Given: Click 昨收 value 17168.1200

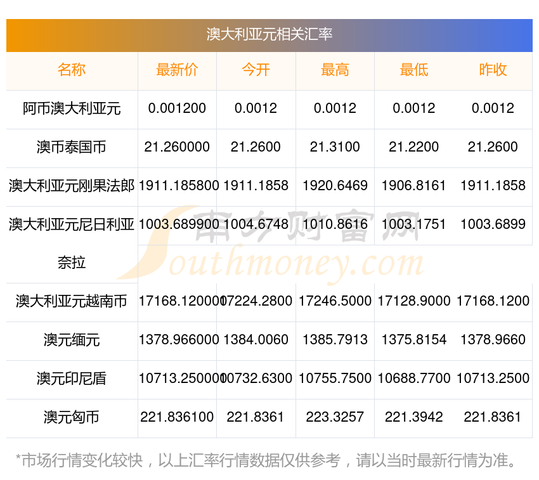Looking at the screenshot, I should pos(493,301).
